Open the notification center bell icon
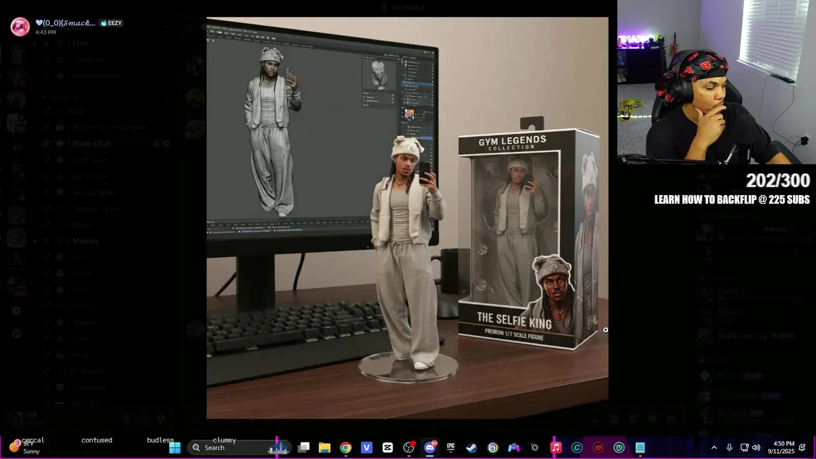This screenshot has height=459, width=816. tap(802, 448)
